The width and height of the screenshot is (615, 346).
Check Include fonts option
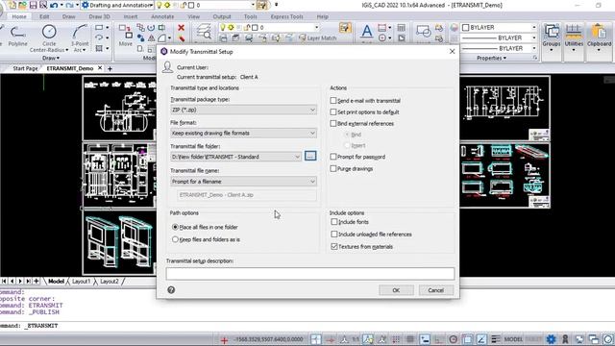coord(334,222)
